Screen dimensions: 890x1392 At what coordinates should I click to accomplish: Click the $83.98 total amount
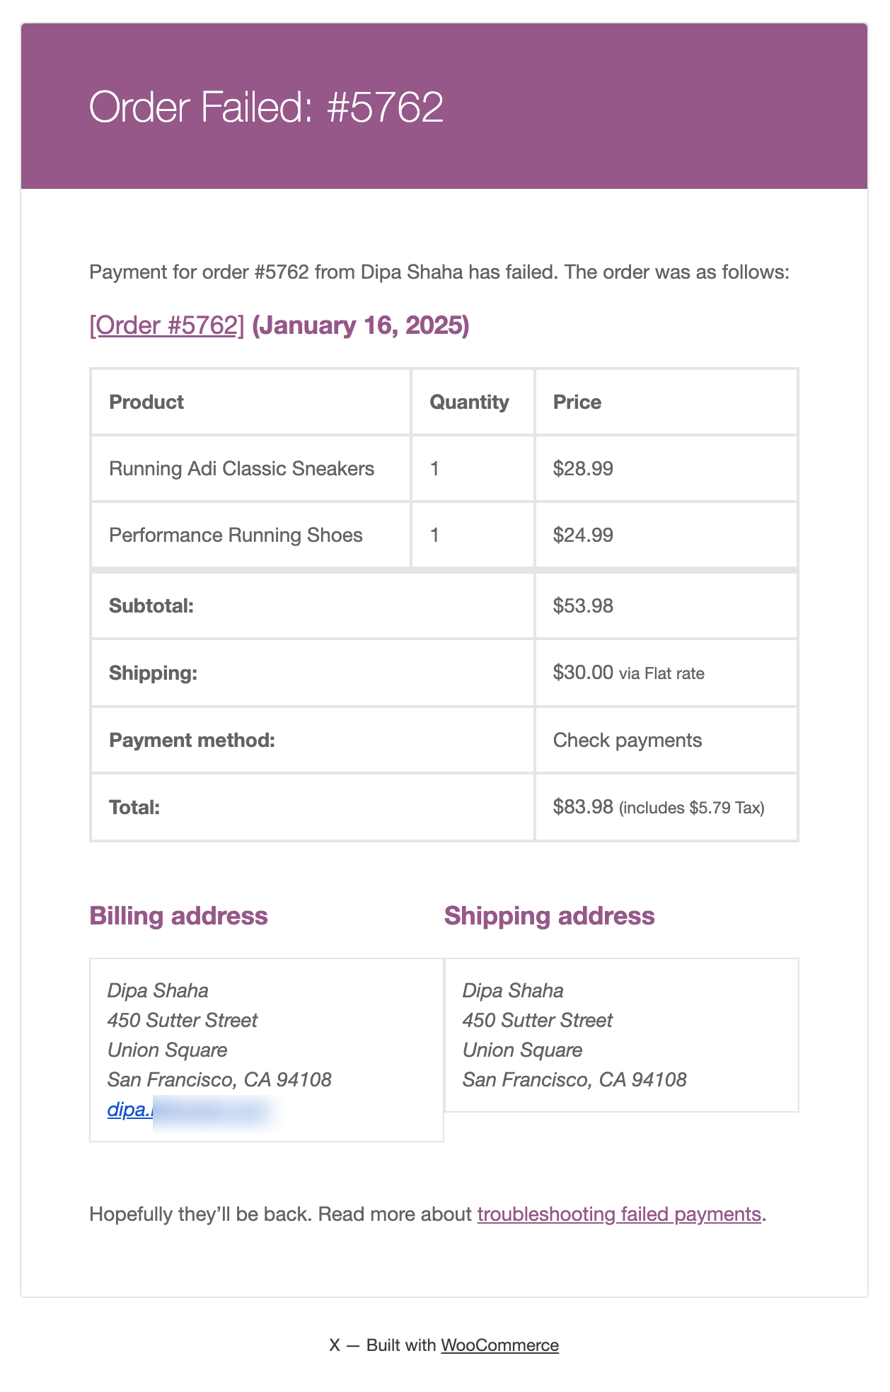tap(583, 807)
